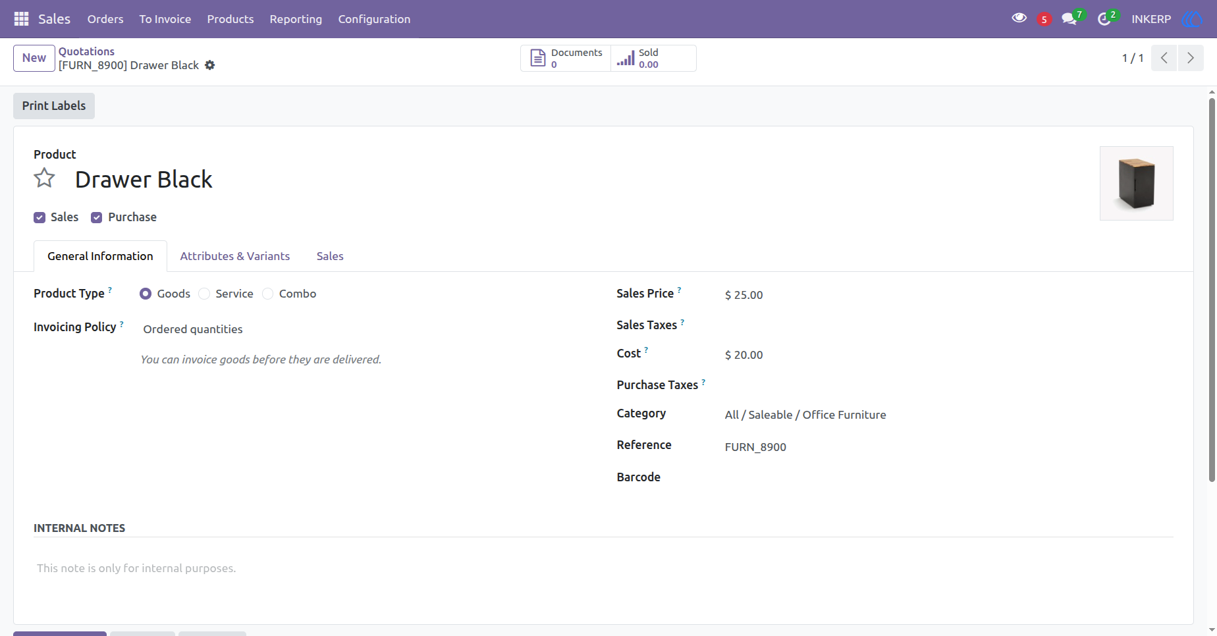Image resolution: width=1217 pixels, height=636 pixels.
Task: Go back to Quotations breadcrumb
Action: [x=86, y=51]
